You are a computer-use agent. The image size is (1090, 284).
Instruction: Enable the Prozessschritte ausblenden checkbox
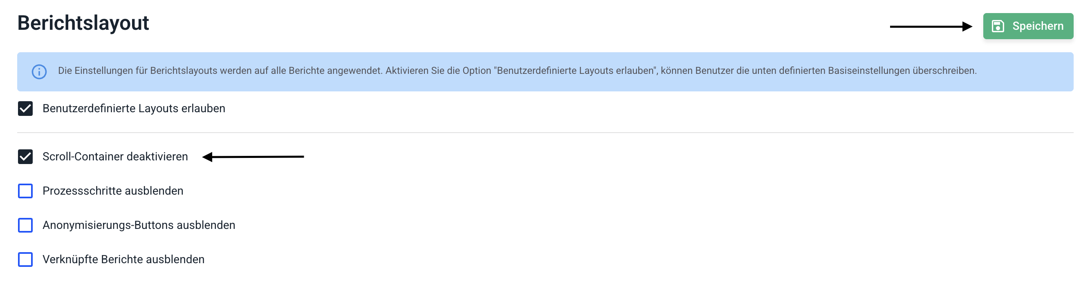(25, 191)
